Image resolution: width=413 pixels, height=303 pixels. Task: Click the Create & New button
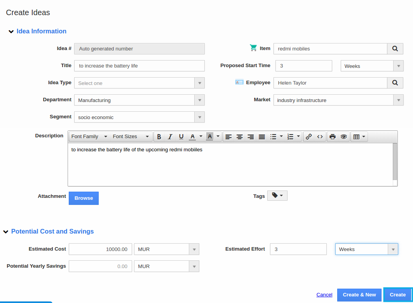359,295
